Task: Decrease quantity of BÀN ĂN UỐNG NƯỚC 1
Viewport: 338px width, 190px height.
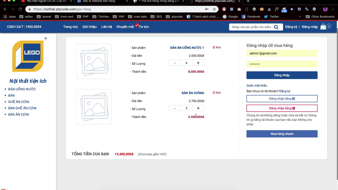Action: [x=175, y=63]
